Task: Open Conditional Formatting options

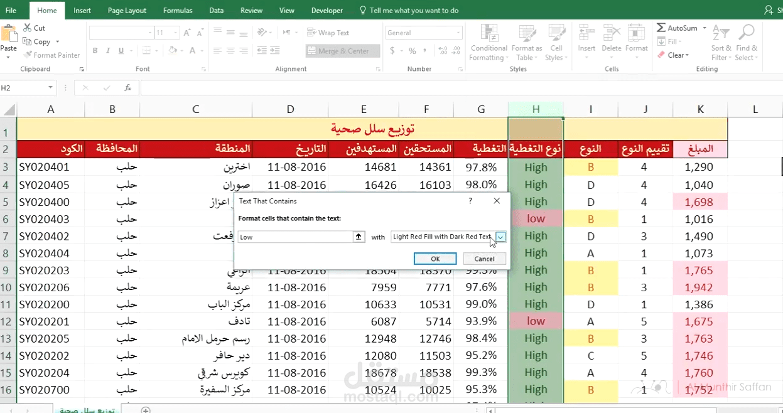Action: pos(488,42)
